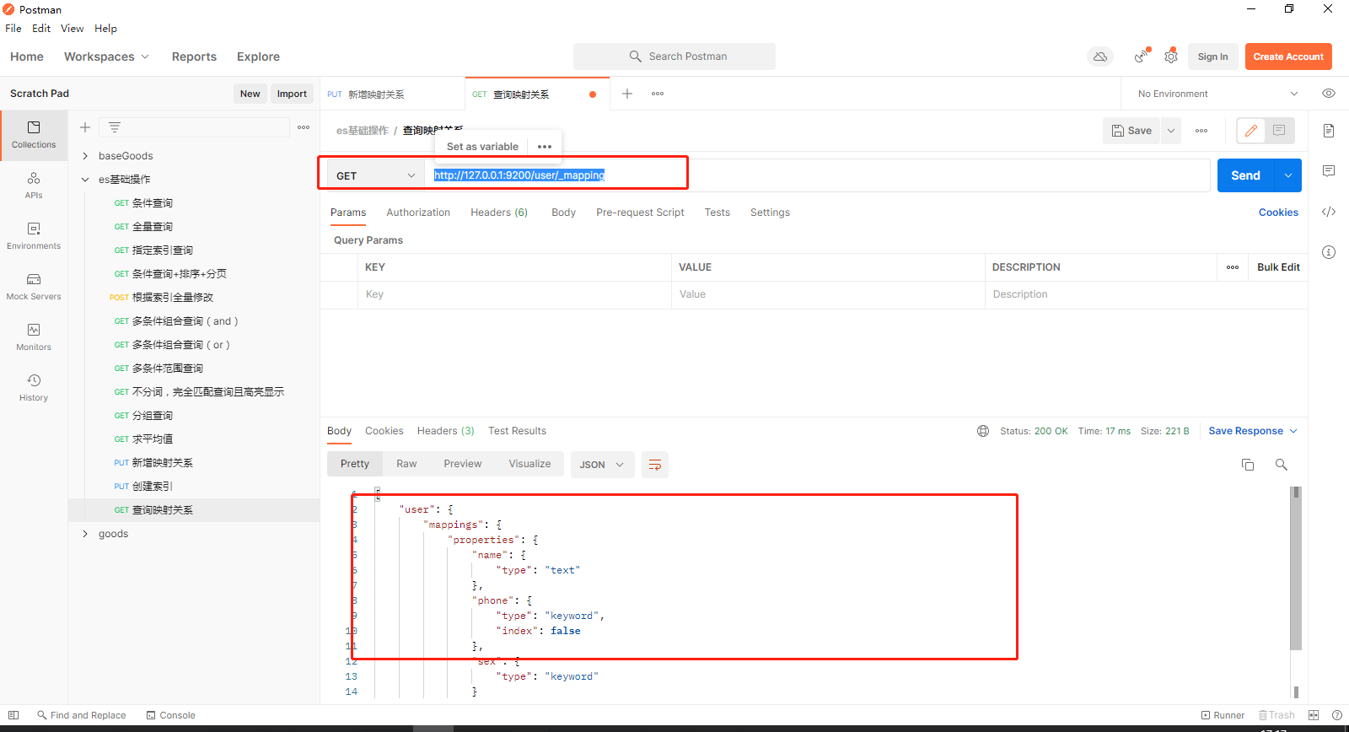Open the Comments icon in right sidebar

[1329, 171]
